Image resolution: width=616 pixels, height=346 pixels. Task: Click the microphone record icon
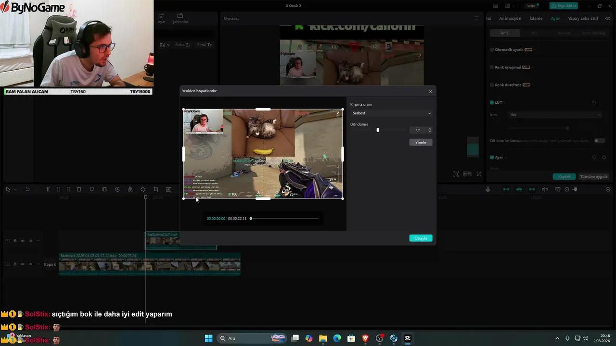tap(488, 189)
